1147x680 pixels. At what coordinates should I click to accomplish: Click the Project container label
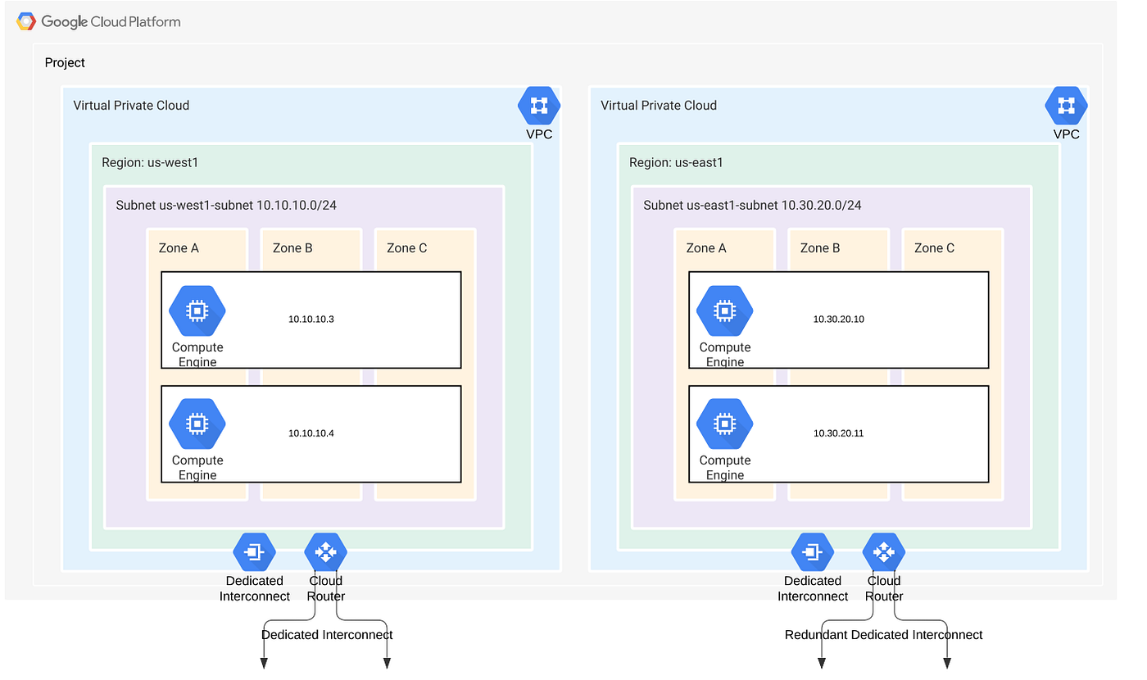pos(65,62)
